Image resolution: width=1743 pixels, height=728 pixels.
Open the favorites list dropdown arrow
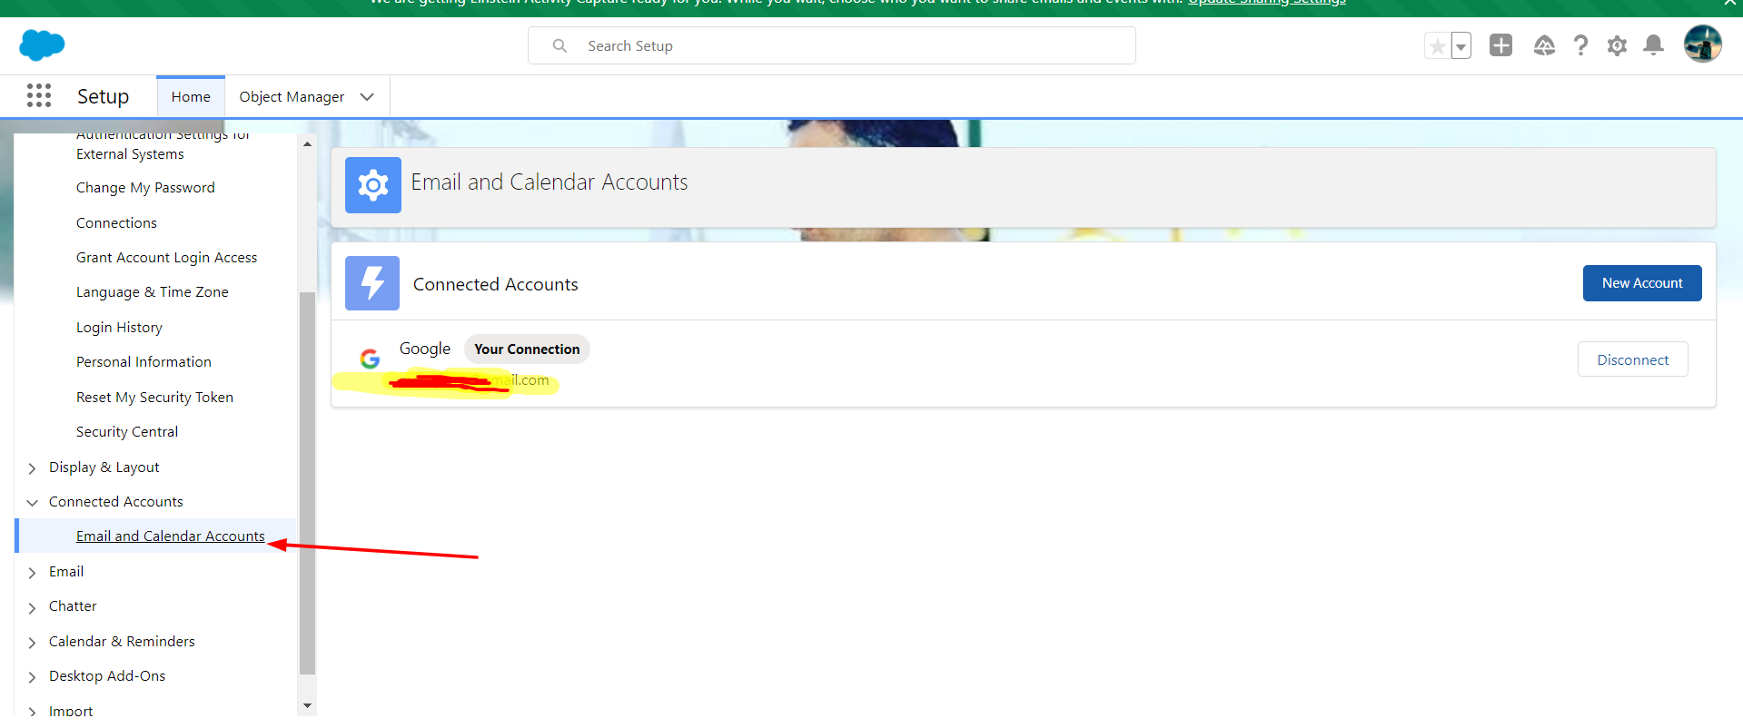[x=1461, y=46]
